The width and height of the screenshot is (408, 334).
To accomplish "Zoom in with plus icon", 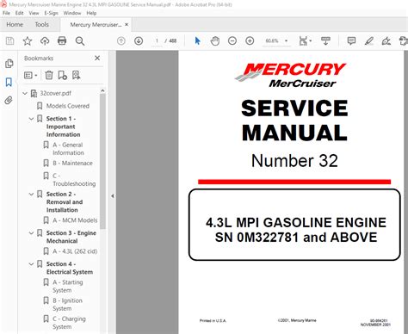I will (x=250, y=41).
